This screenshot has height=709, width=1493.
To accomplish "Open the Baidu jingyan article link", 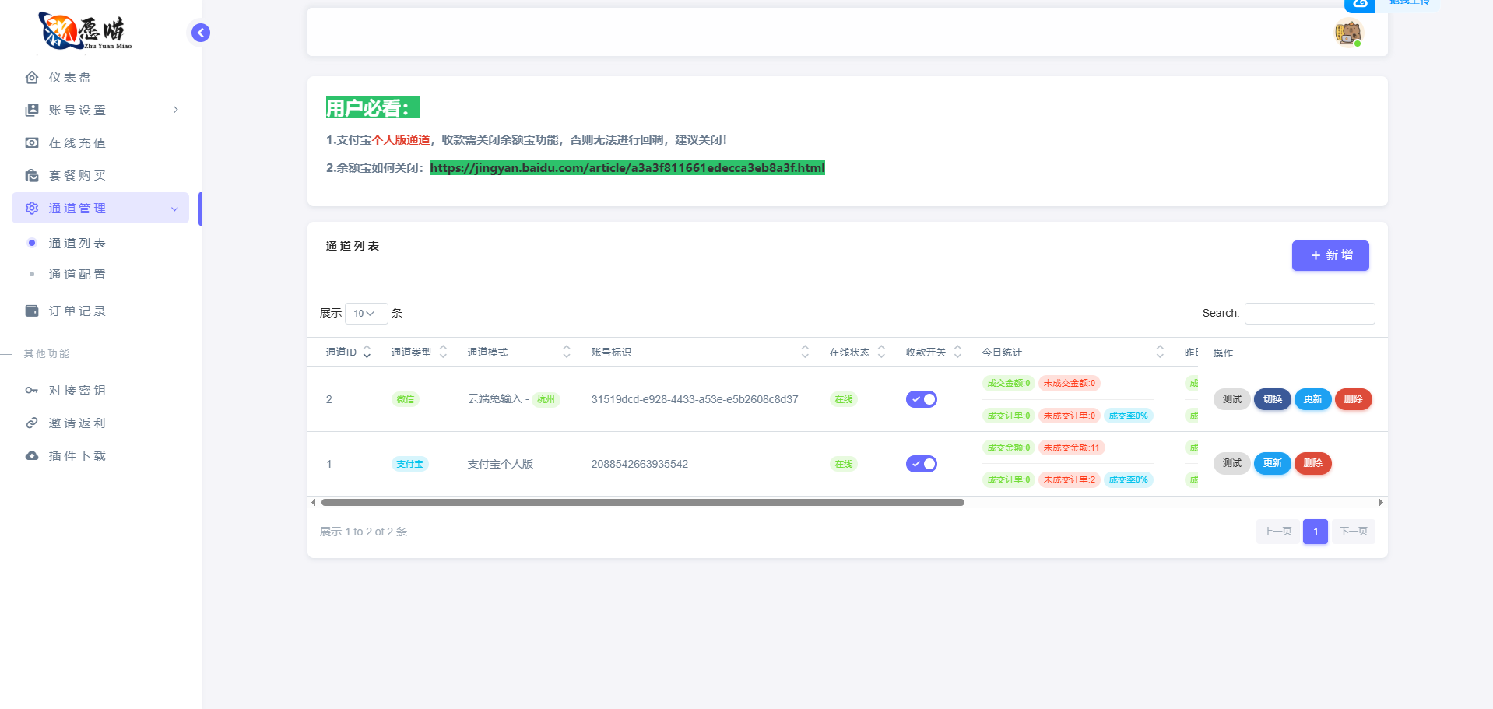I will coord(627,168).
